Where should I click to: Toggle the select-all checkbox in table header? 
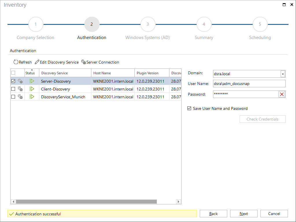point(13,73)
